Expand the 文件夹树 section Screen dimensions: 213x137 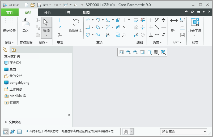tap(6, 122)
